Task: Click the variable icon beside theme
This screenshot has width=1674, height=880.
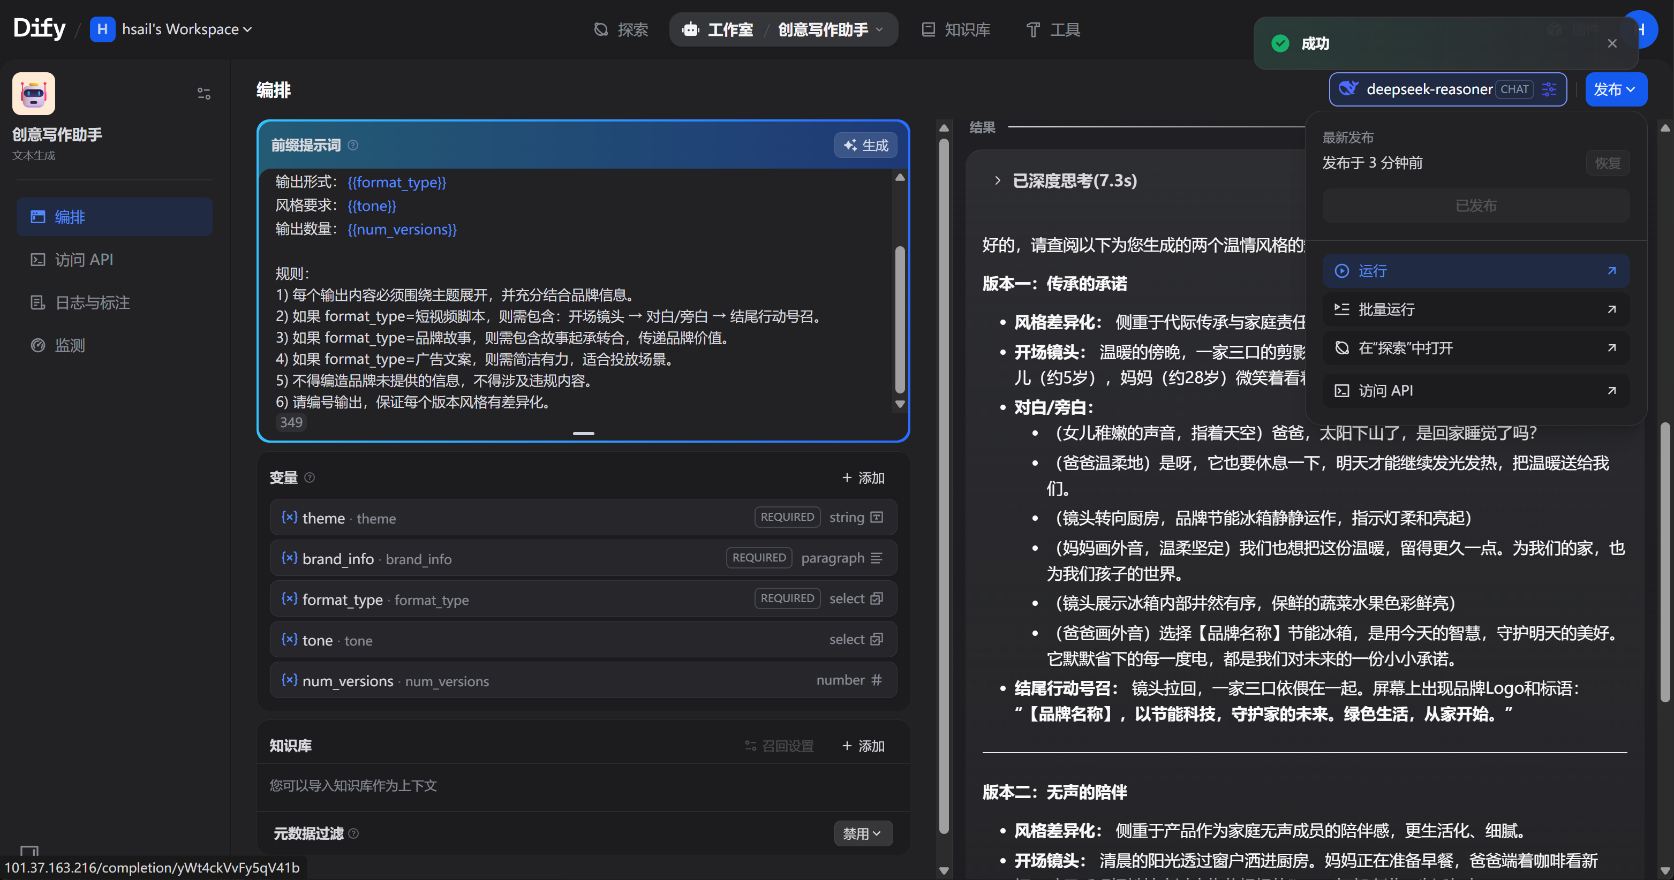Action: click(x=290, y=517)
